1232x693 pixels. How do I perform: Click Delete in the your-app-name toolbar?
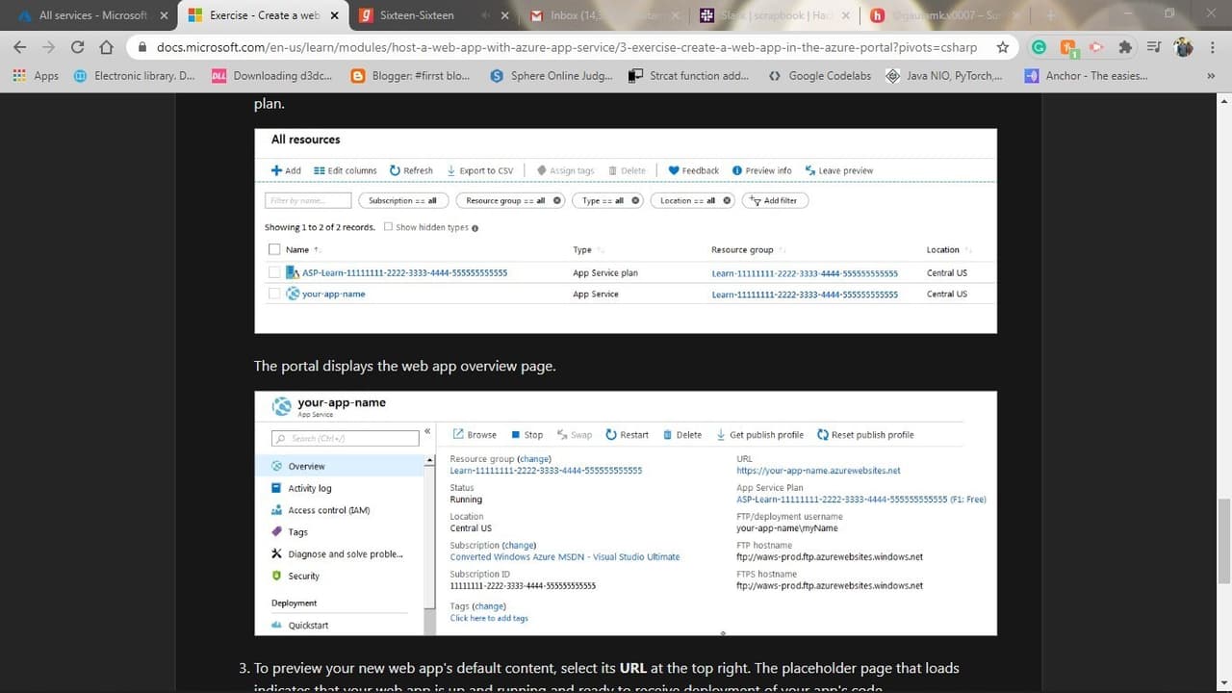point(682,435)
